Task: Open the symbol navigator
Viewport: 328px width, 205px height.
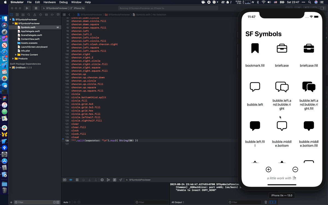Action: (23, 14)
